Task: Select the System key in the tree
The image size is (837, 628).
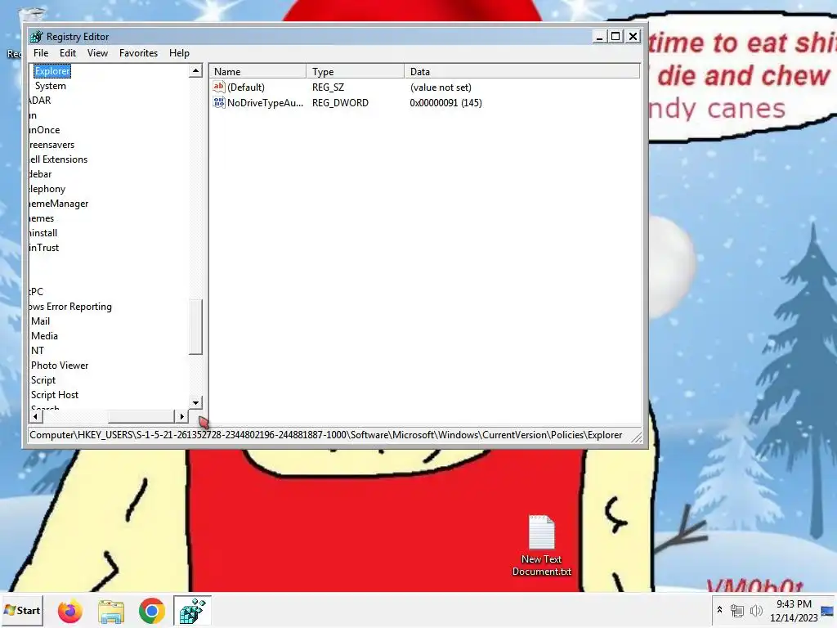Action: pos(51,85)
